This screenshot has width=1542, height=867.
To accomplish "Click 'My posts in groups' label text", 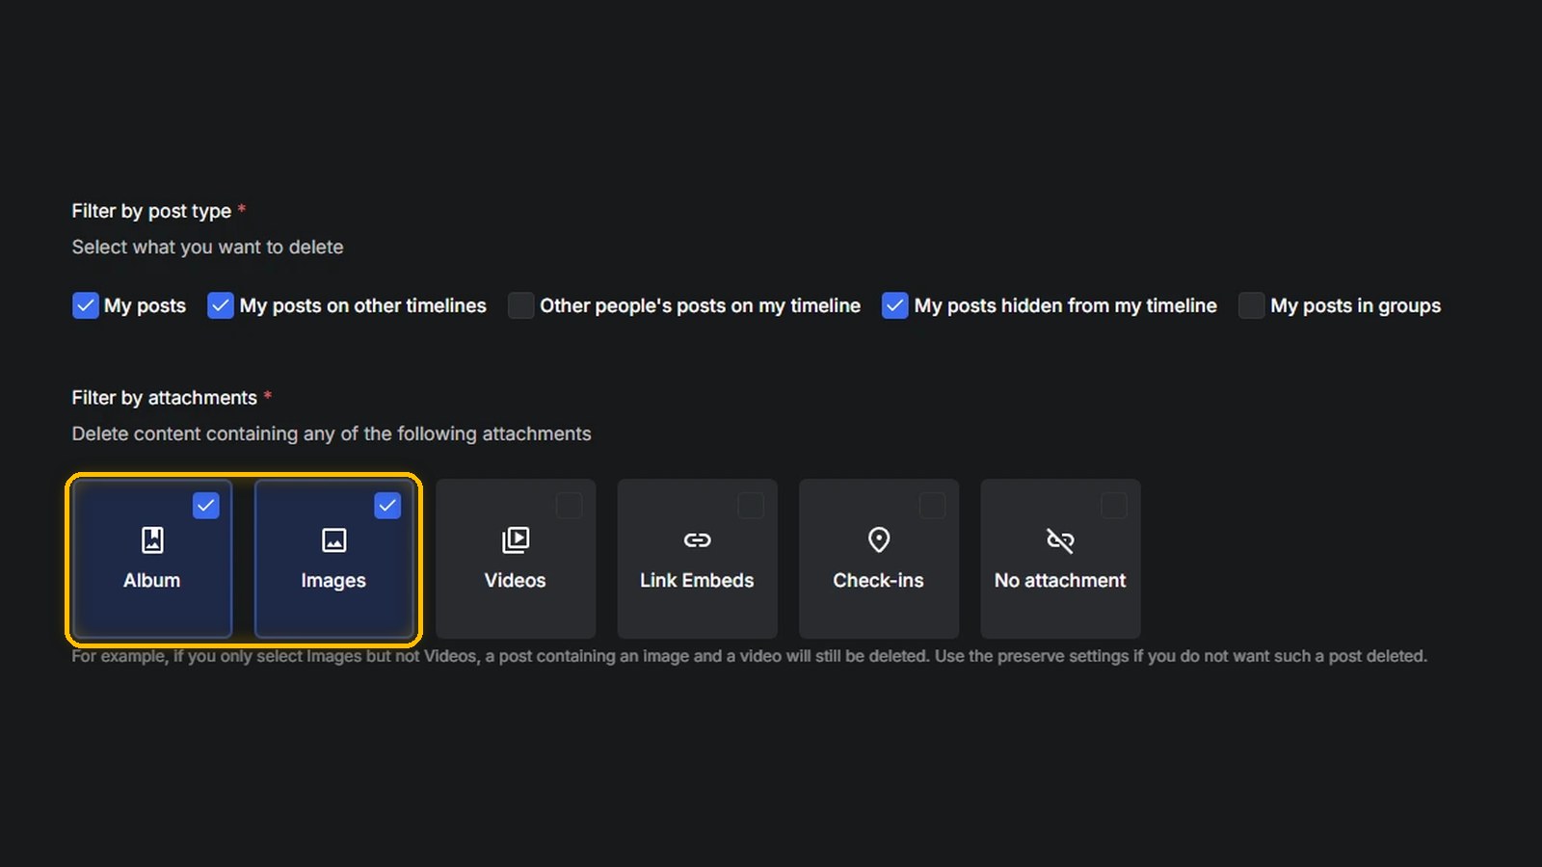I will click(x=1356, y=306).
